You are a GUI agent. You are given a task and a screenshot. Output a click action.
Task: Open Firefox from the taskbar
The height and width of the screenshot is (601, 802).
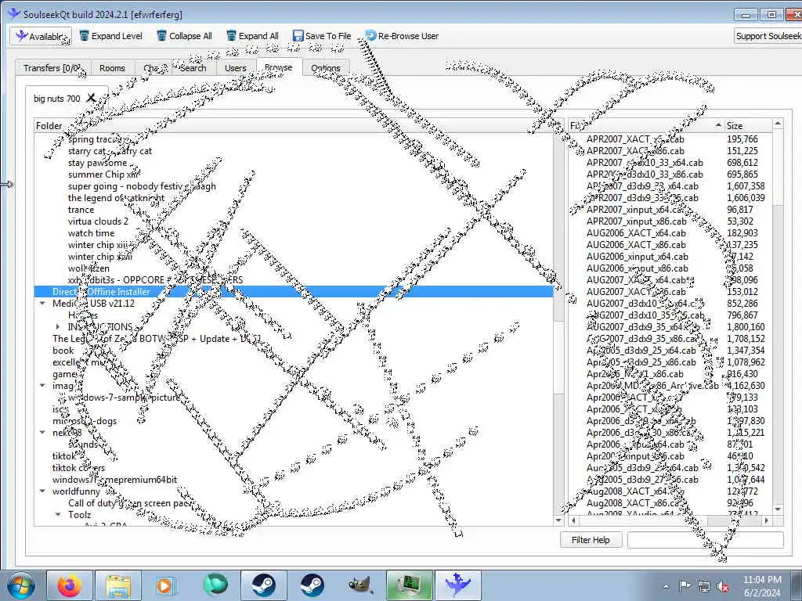(x=70, y=585)
